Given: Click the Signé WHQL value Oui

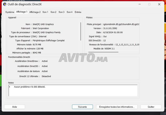Looking at the screenshot, I should [105, 37].
